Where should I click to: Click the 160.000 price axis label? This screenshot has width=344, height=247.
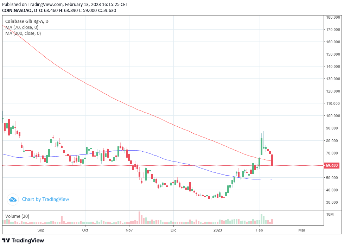click(x=333, y=42)
